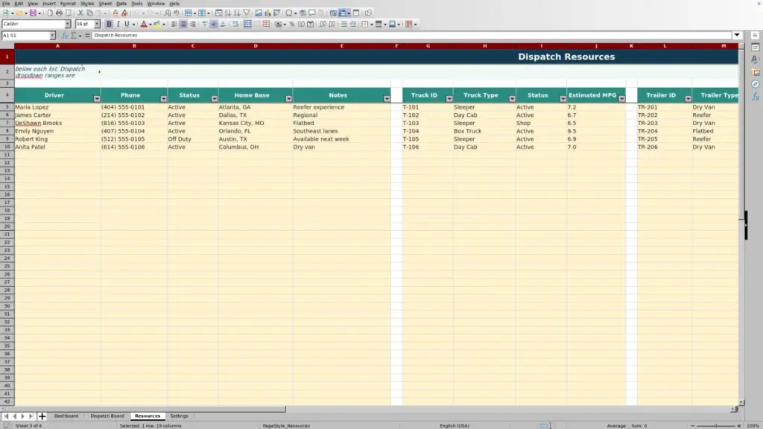Toggle Underline formatting
Screen dimensions: 763x429
point(127,24)
